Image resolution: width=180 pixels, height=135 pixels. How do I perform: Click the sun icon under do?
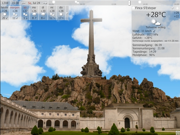click(x=61, y=14)
